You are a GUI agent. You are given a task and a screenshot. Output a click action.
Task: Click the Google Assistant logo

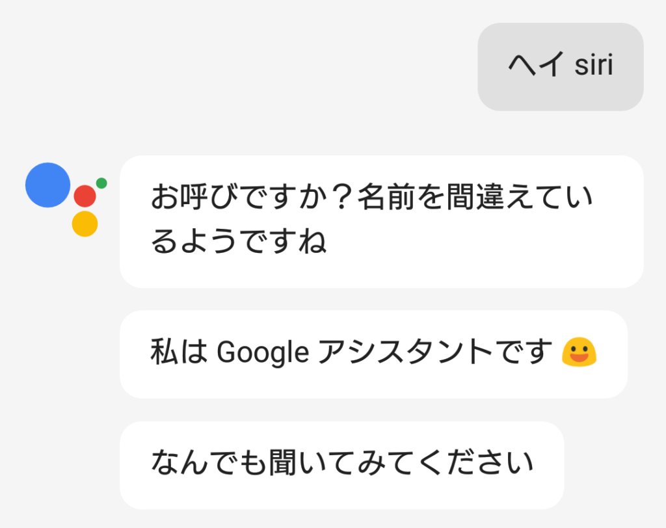click(65, 198)
